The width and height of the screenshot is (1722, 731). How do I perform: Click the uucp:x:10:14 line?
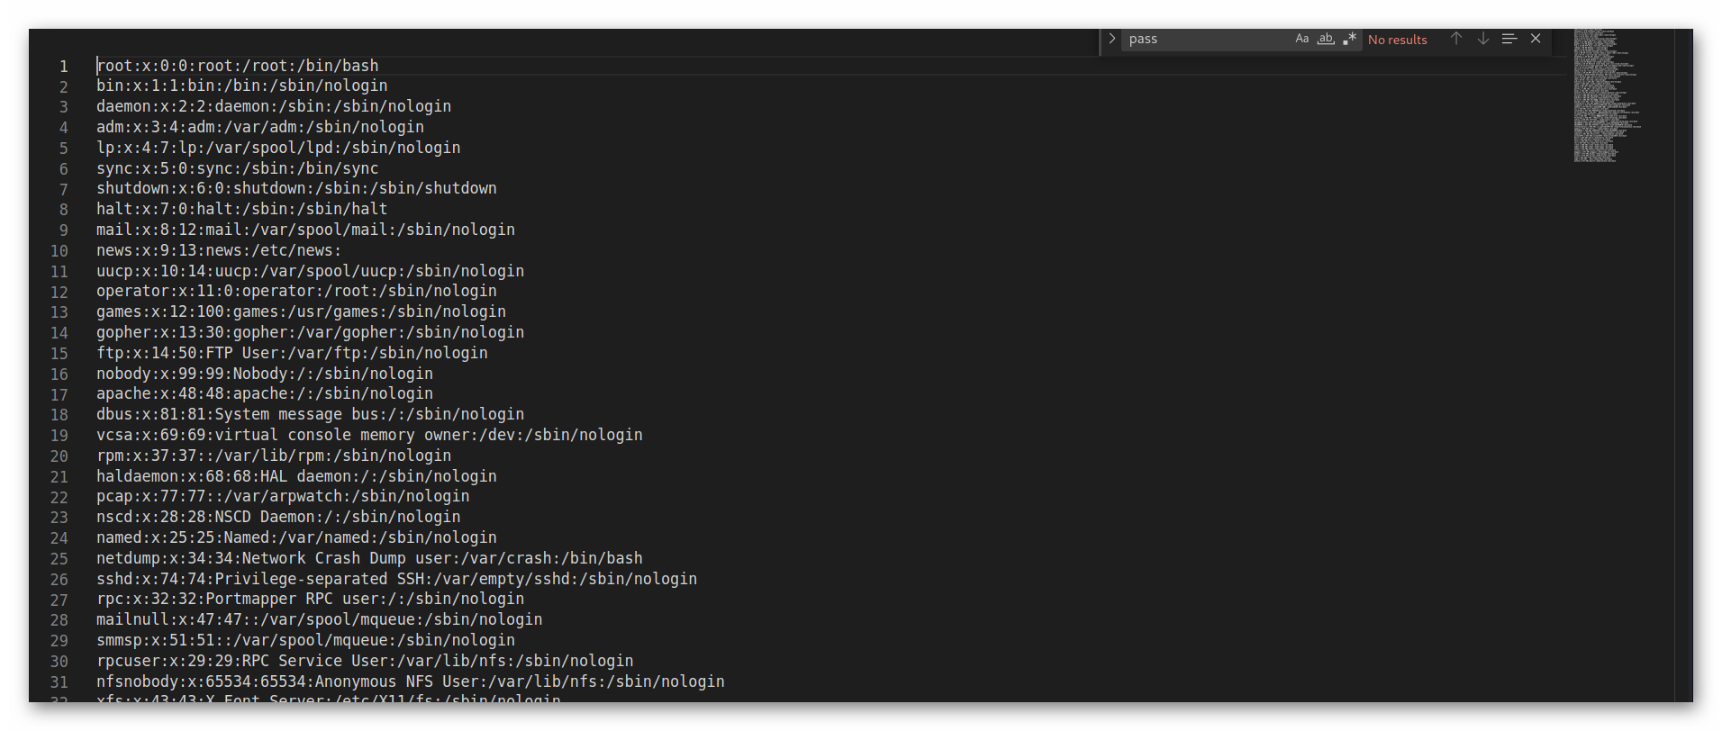pyautogui.click(x=311, y=271)
